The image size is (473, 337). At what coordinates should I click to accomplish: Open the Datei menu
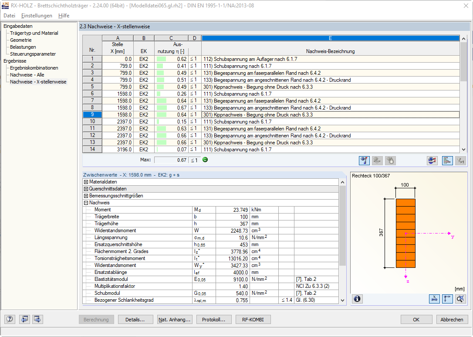click(x=9, y=15)
